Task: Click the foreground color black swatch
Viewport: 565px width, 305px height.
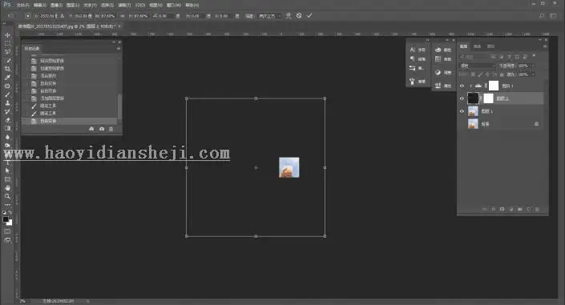Action: point(6,219)
